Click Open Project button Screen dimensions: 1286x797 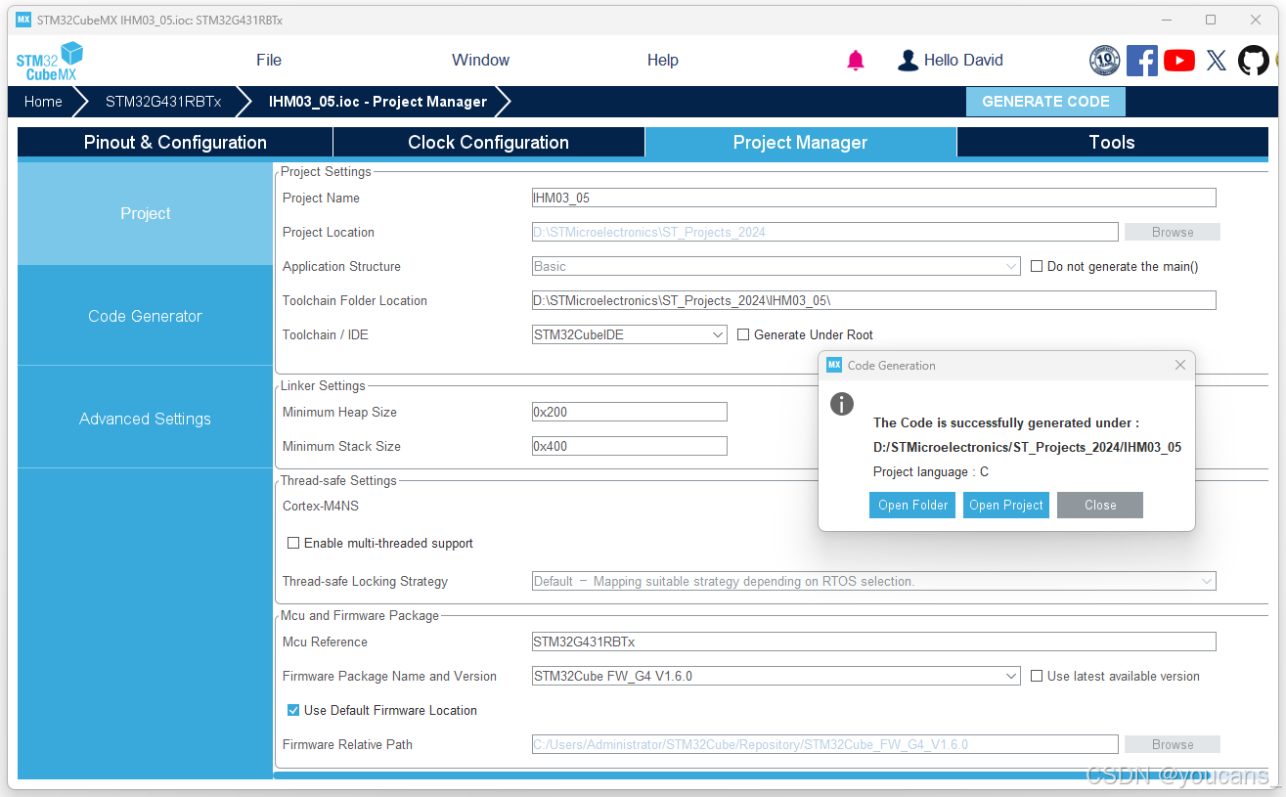click(x=1006, y=505)
